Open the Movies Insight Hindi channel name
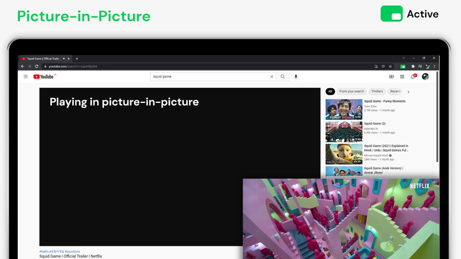461x259 pixels. (x=376, y=155)
